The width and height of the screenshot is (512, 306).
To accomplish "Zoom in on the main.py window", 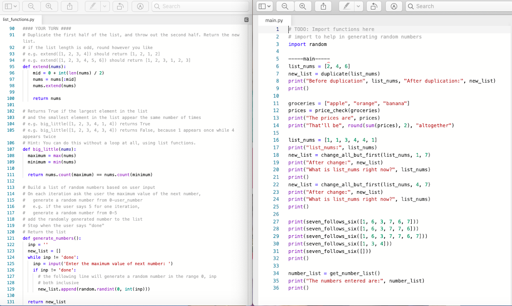I will [303, 6].
